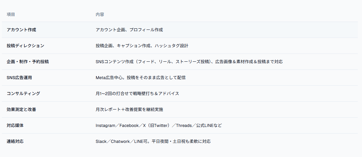Click the Meta広告中心 description
Viewport: 362px width, 157px height.
[109, 78]
